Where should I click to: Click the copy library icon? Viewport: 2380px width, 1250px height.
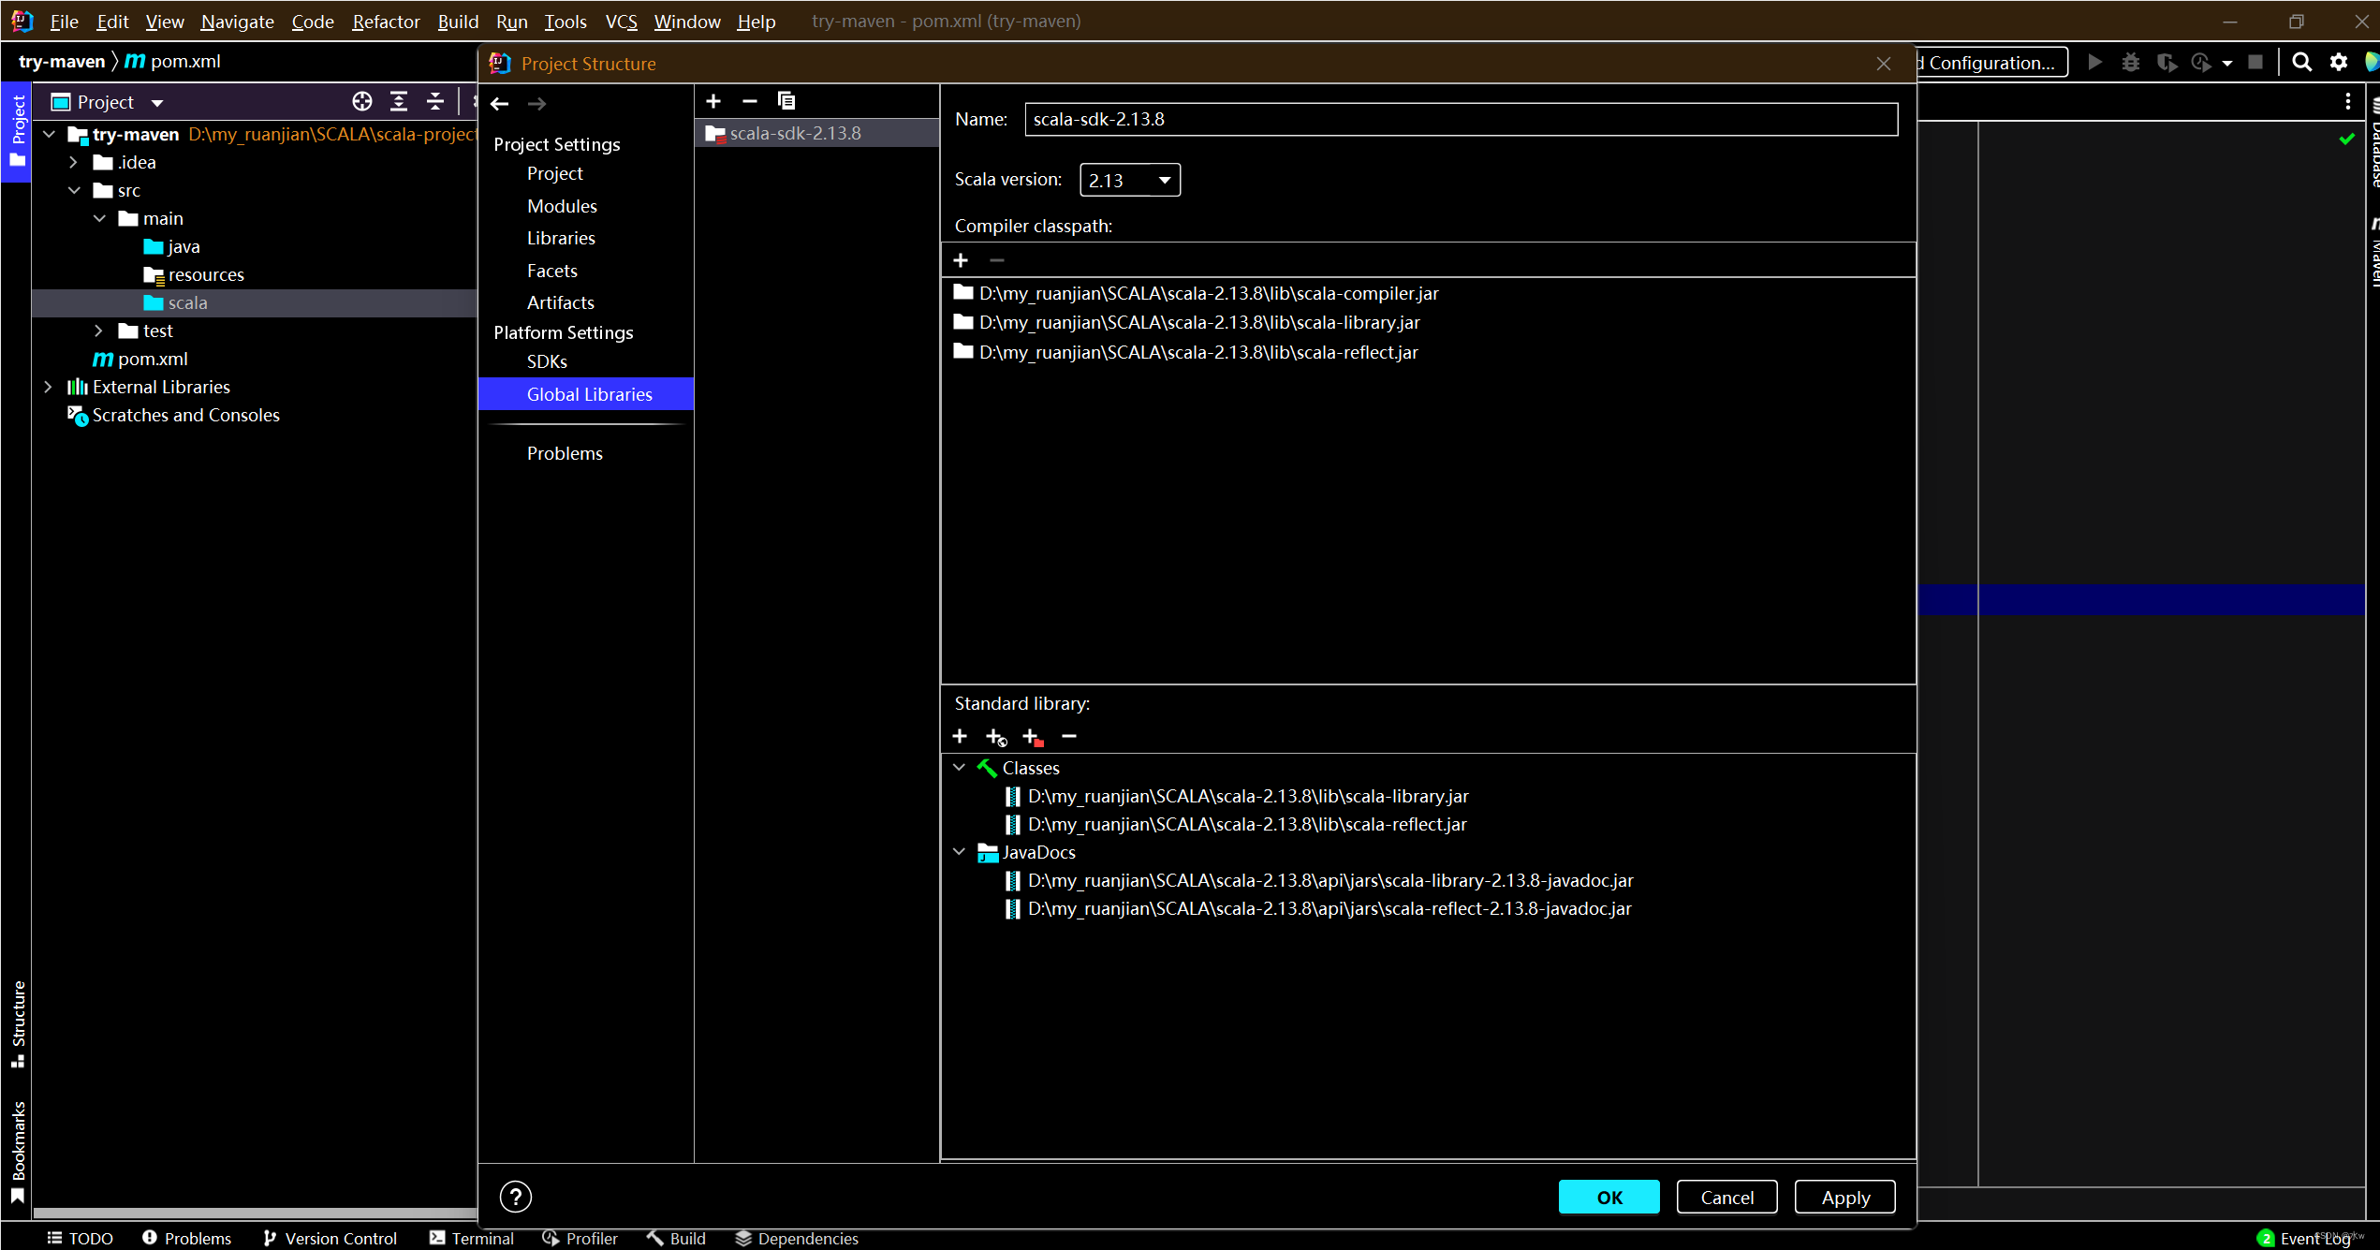(786, 101)
